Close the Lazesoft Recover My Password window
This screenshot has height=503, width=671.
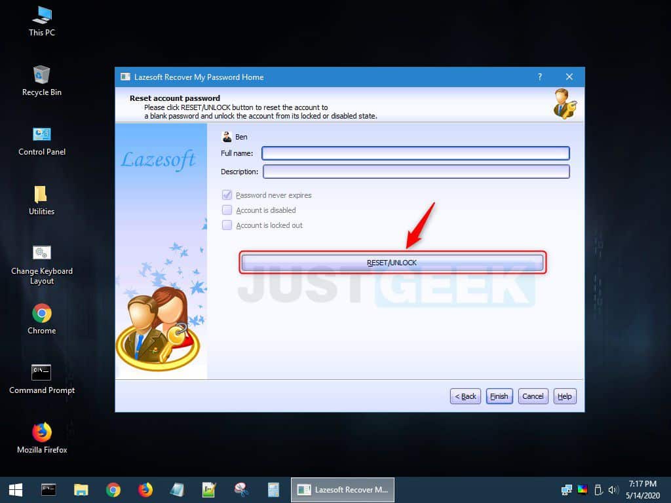(x=569, y=77)
